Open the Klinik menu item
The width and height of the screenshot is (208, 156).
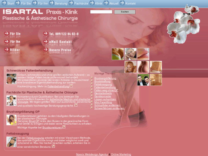click(x=98, y=4)
